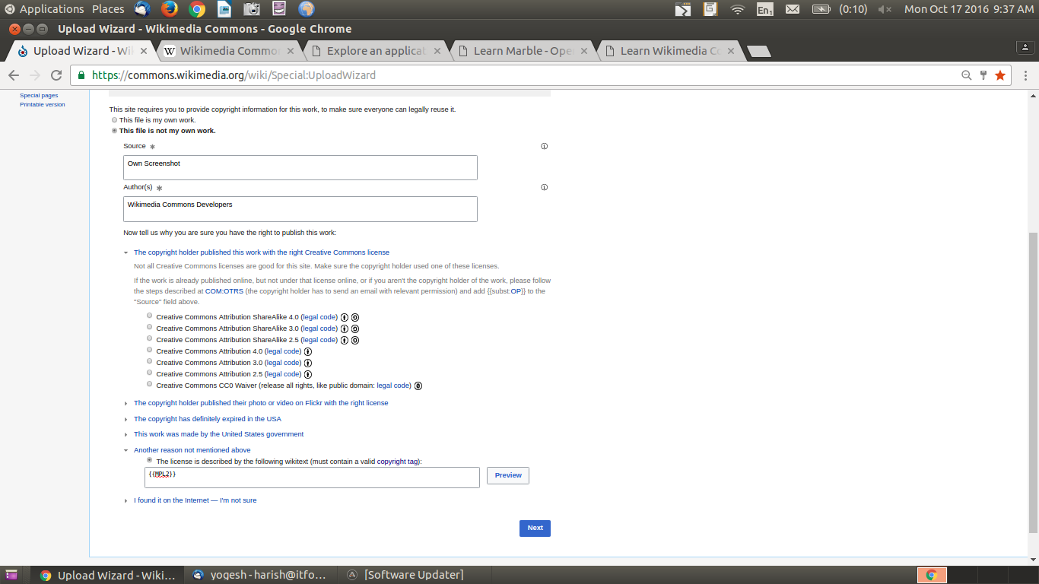Select Attribution ShareAlike 2.5 license radio
Screen dimensions: 1039x584
pyautogui.click(x=150, y=338)
